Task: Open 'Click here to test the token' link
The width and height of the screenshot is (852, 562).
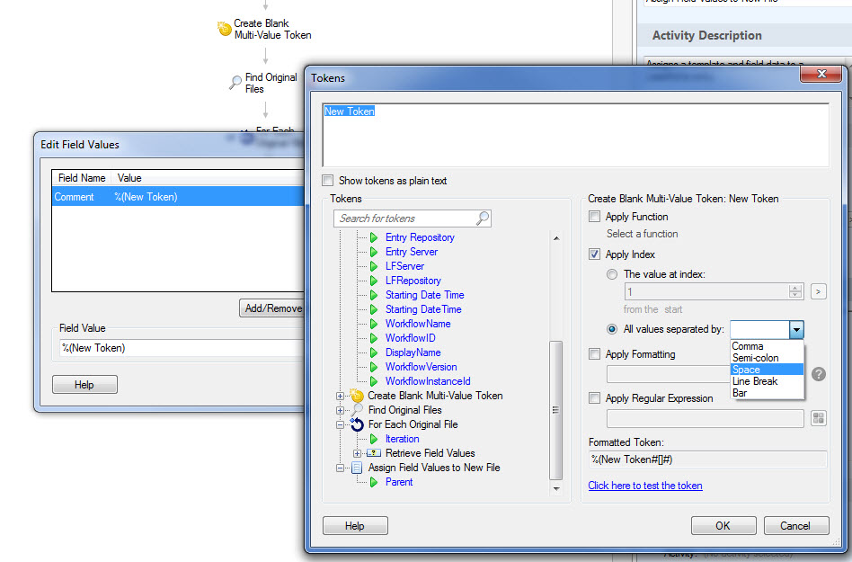Action: [x=644, y=486]
